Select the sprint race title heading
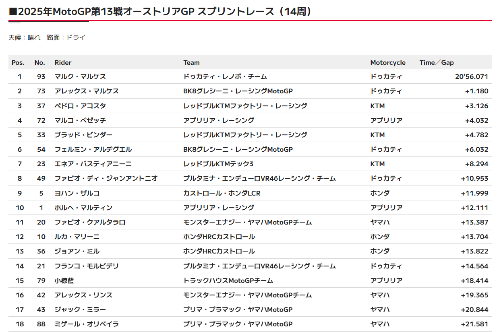 click(x=161, y=12)
